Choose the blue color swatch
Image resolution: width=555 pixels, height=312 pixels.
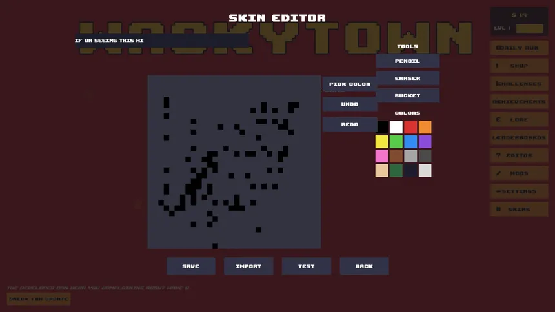click(x=410, y=142)
